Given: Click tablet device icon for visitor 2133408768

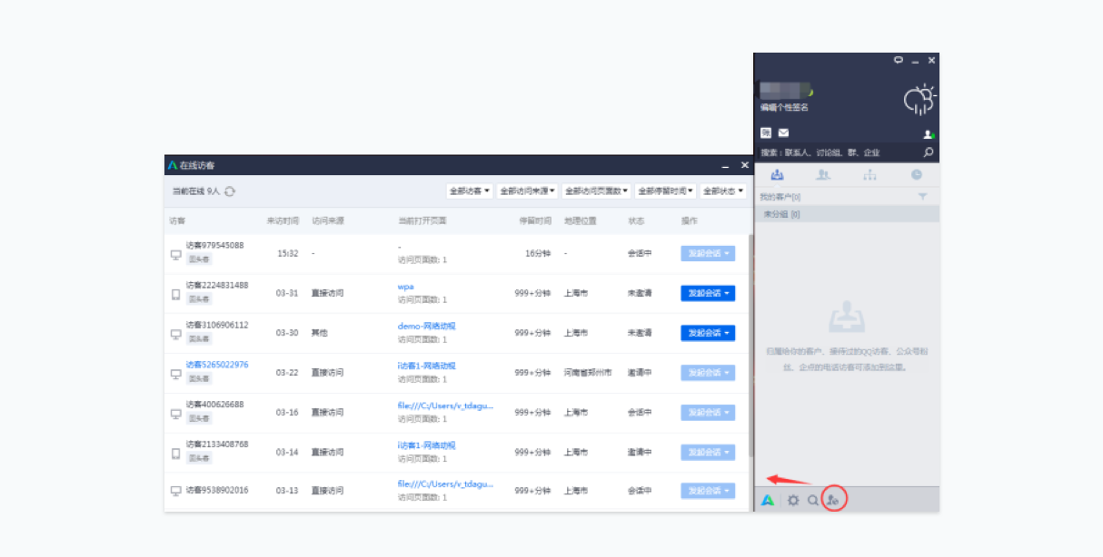Looking at the screenshot, I should [x=176, y=453].
